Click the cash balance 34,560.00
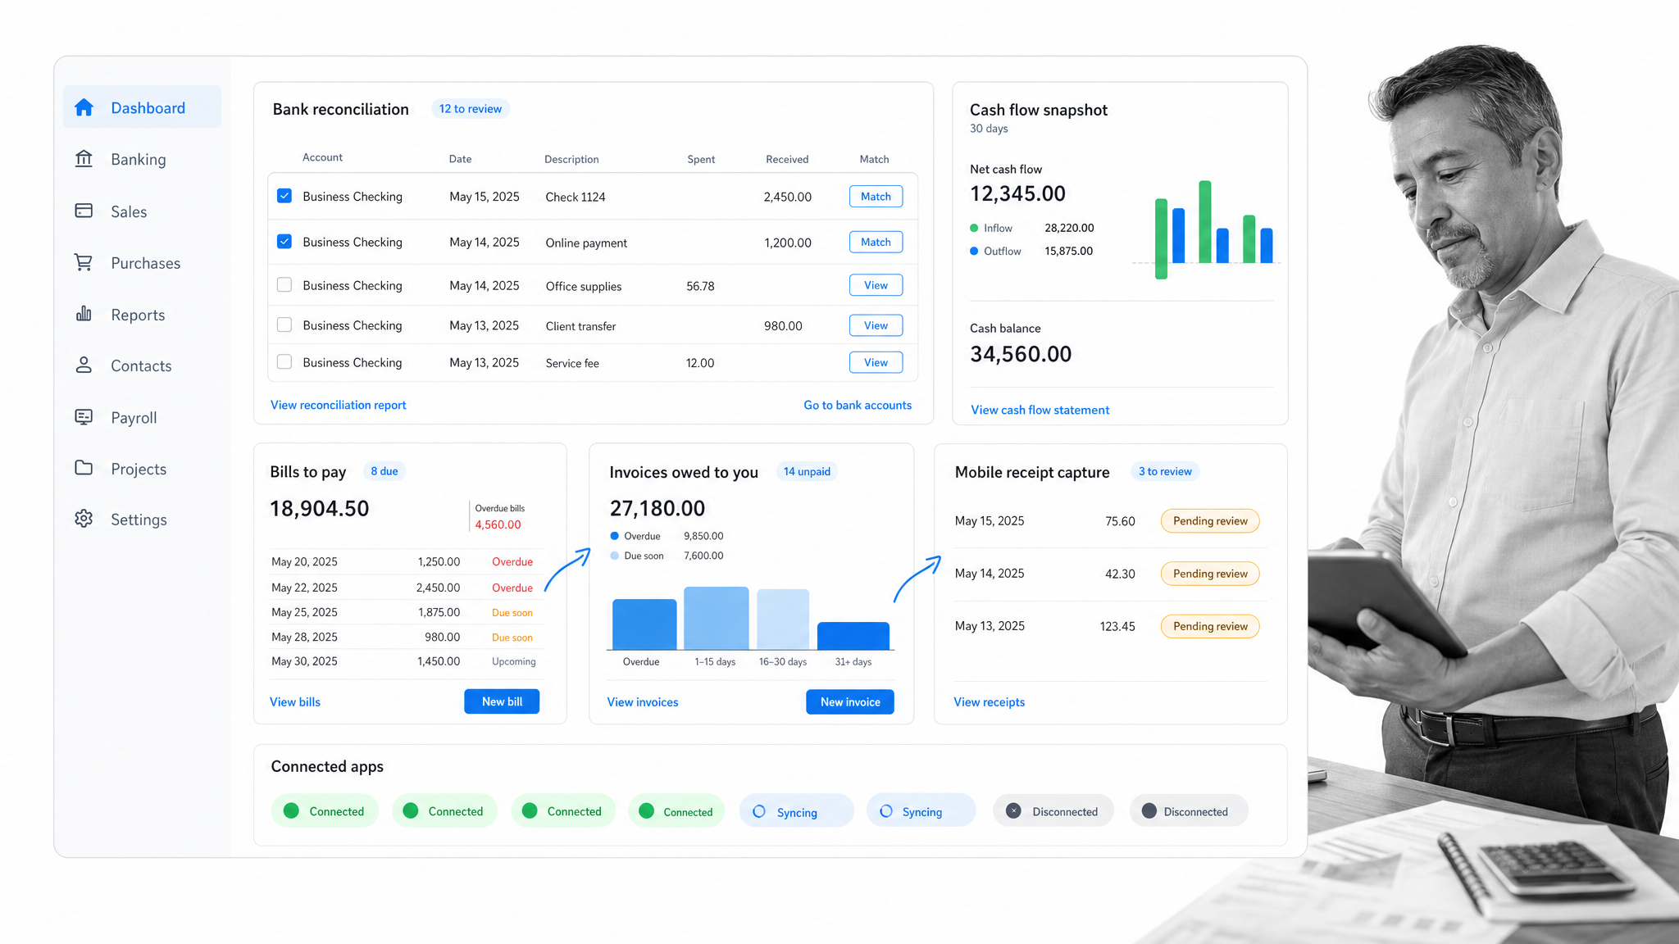1679x944 pixels. [x=1021, y=354]
